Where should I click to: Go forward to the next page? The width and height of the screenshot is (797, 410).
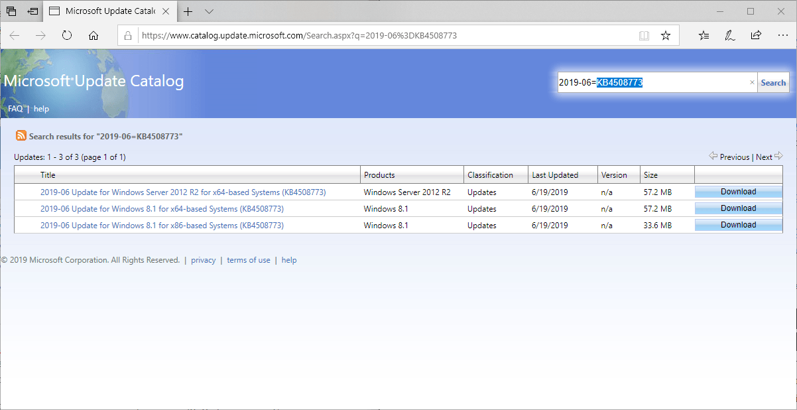pyautogui.click(x=40, y=36)
